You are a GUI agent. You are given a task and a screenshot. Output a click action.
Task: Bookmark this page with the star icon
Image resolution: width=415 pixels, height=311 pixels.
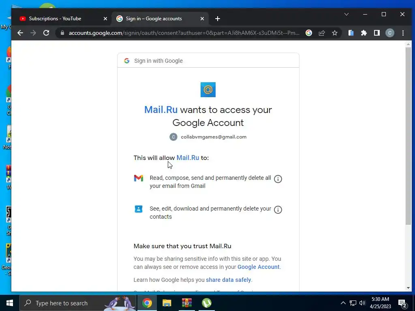click(x=334, y=33)
